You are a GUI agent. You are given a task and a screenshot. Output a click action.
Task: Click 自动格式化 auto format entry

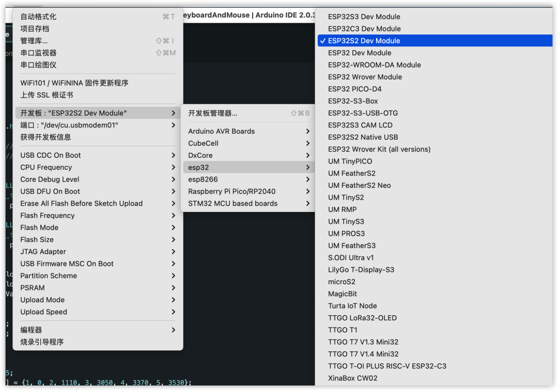pyautogui.click(x=98, y=17)
